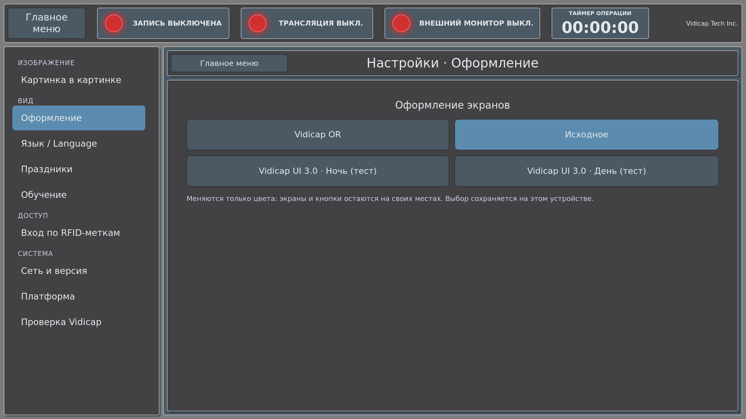Select 'Платформа' in the sidebar
This screenshot has height=419, width=746.
[79, 296]
